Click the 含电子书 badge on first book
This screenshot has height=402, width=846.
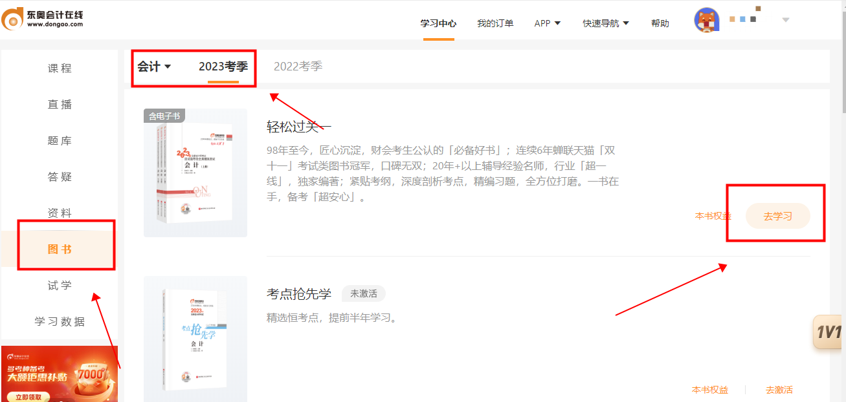164,116
